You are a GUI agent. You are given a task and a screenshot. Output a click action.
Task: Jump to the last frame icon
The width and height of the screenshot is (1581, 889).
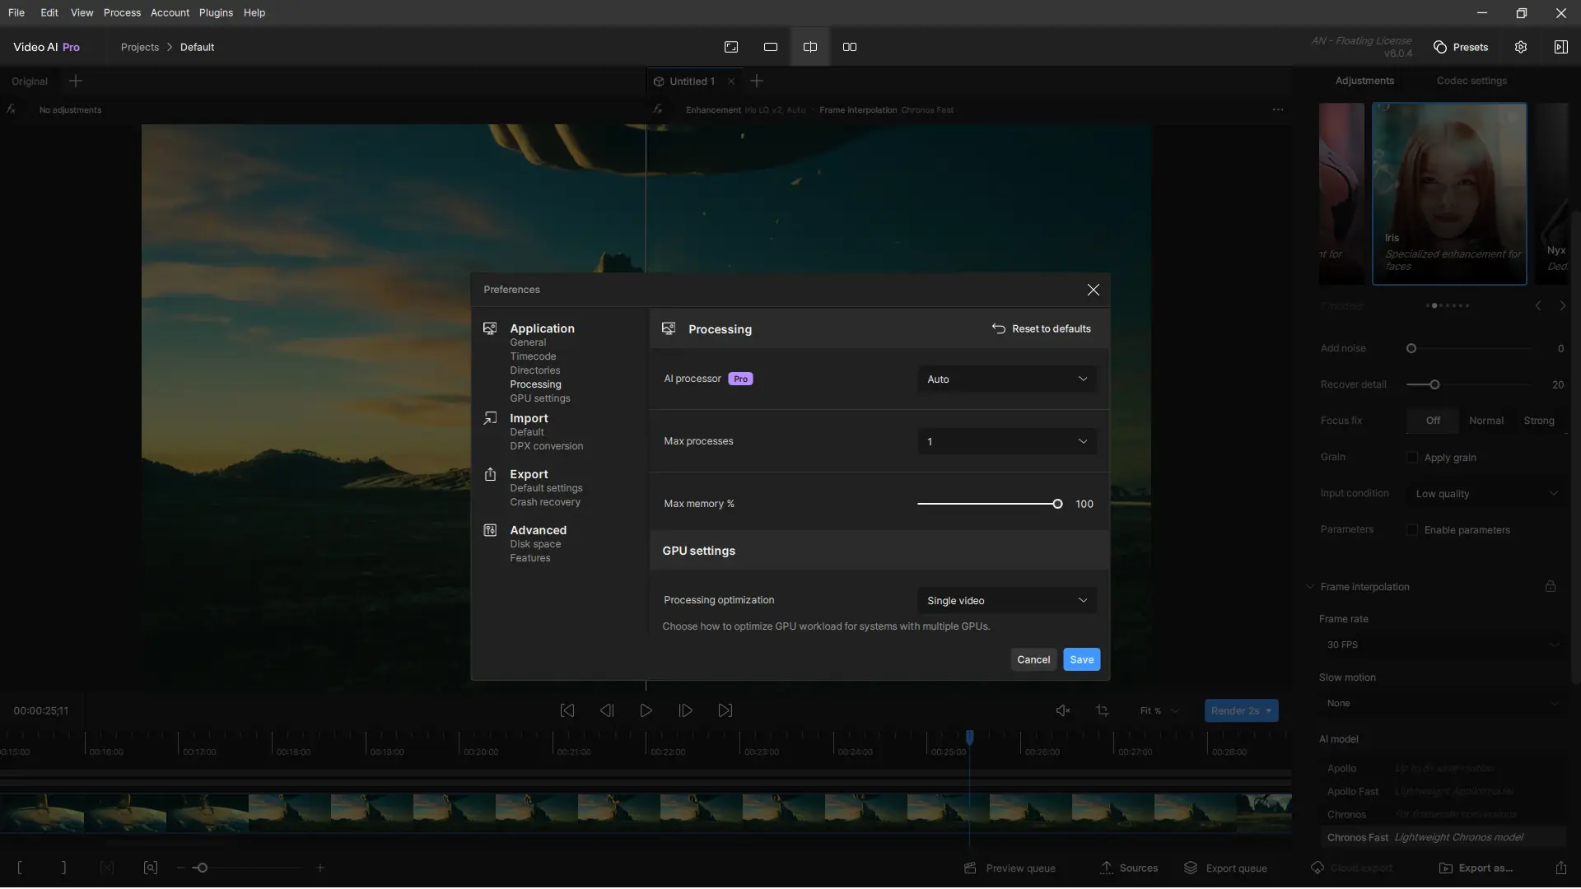[x=725, y=710]
